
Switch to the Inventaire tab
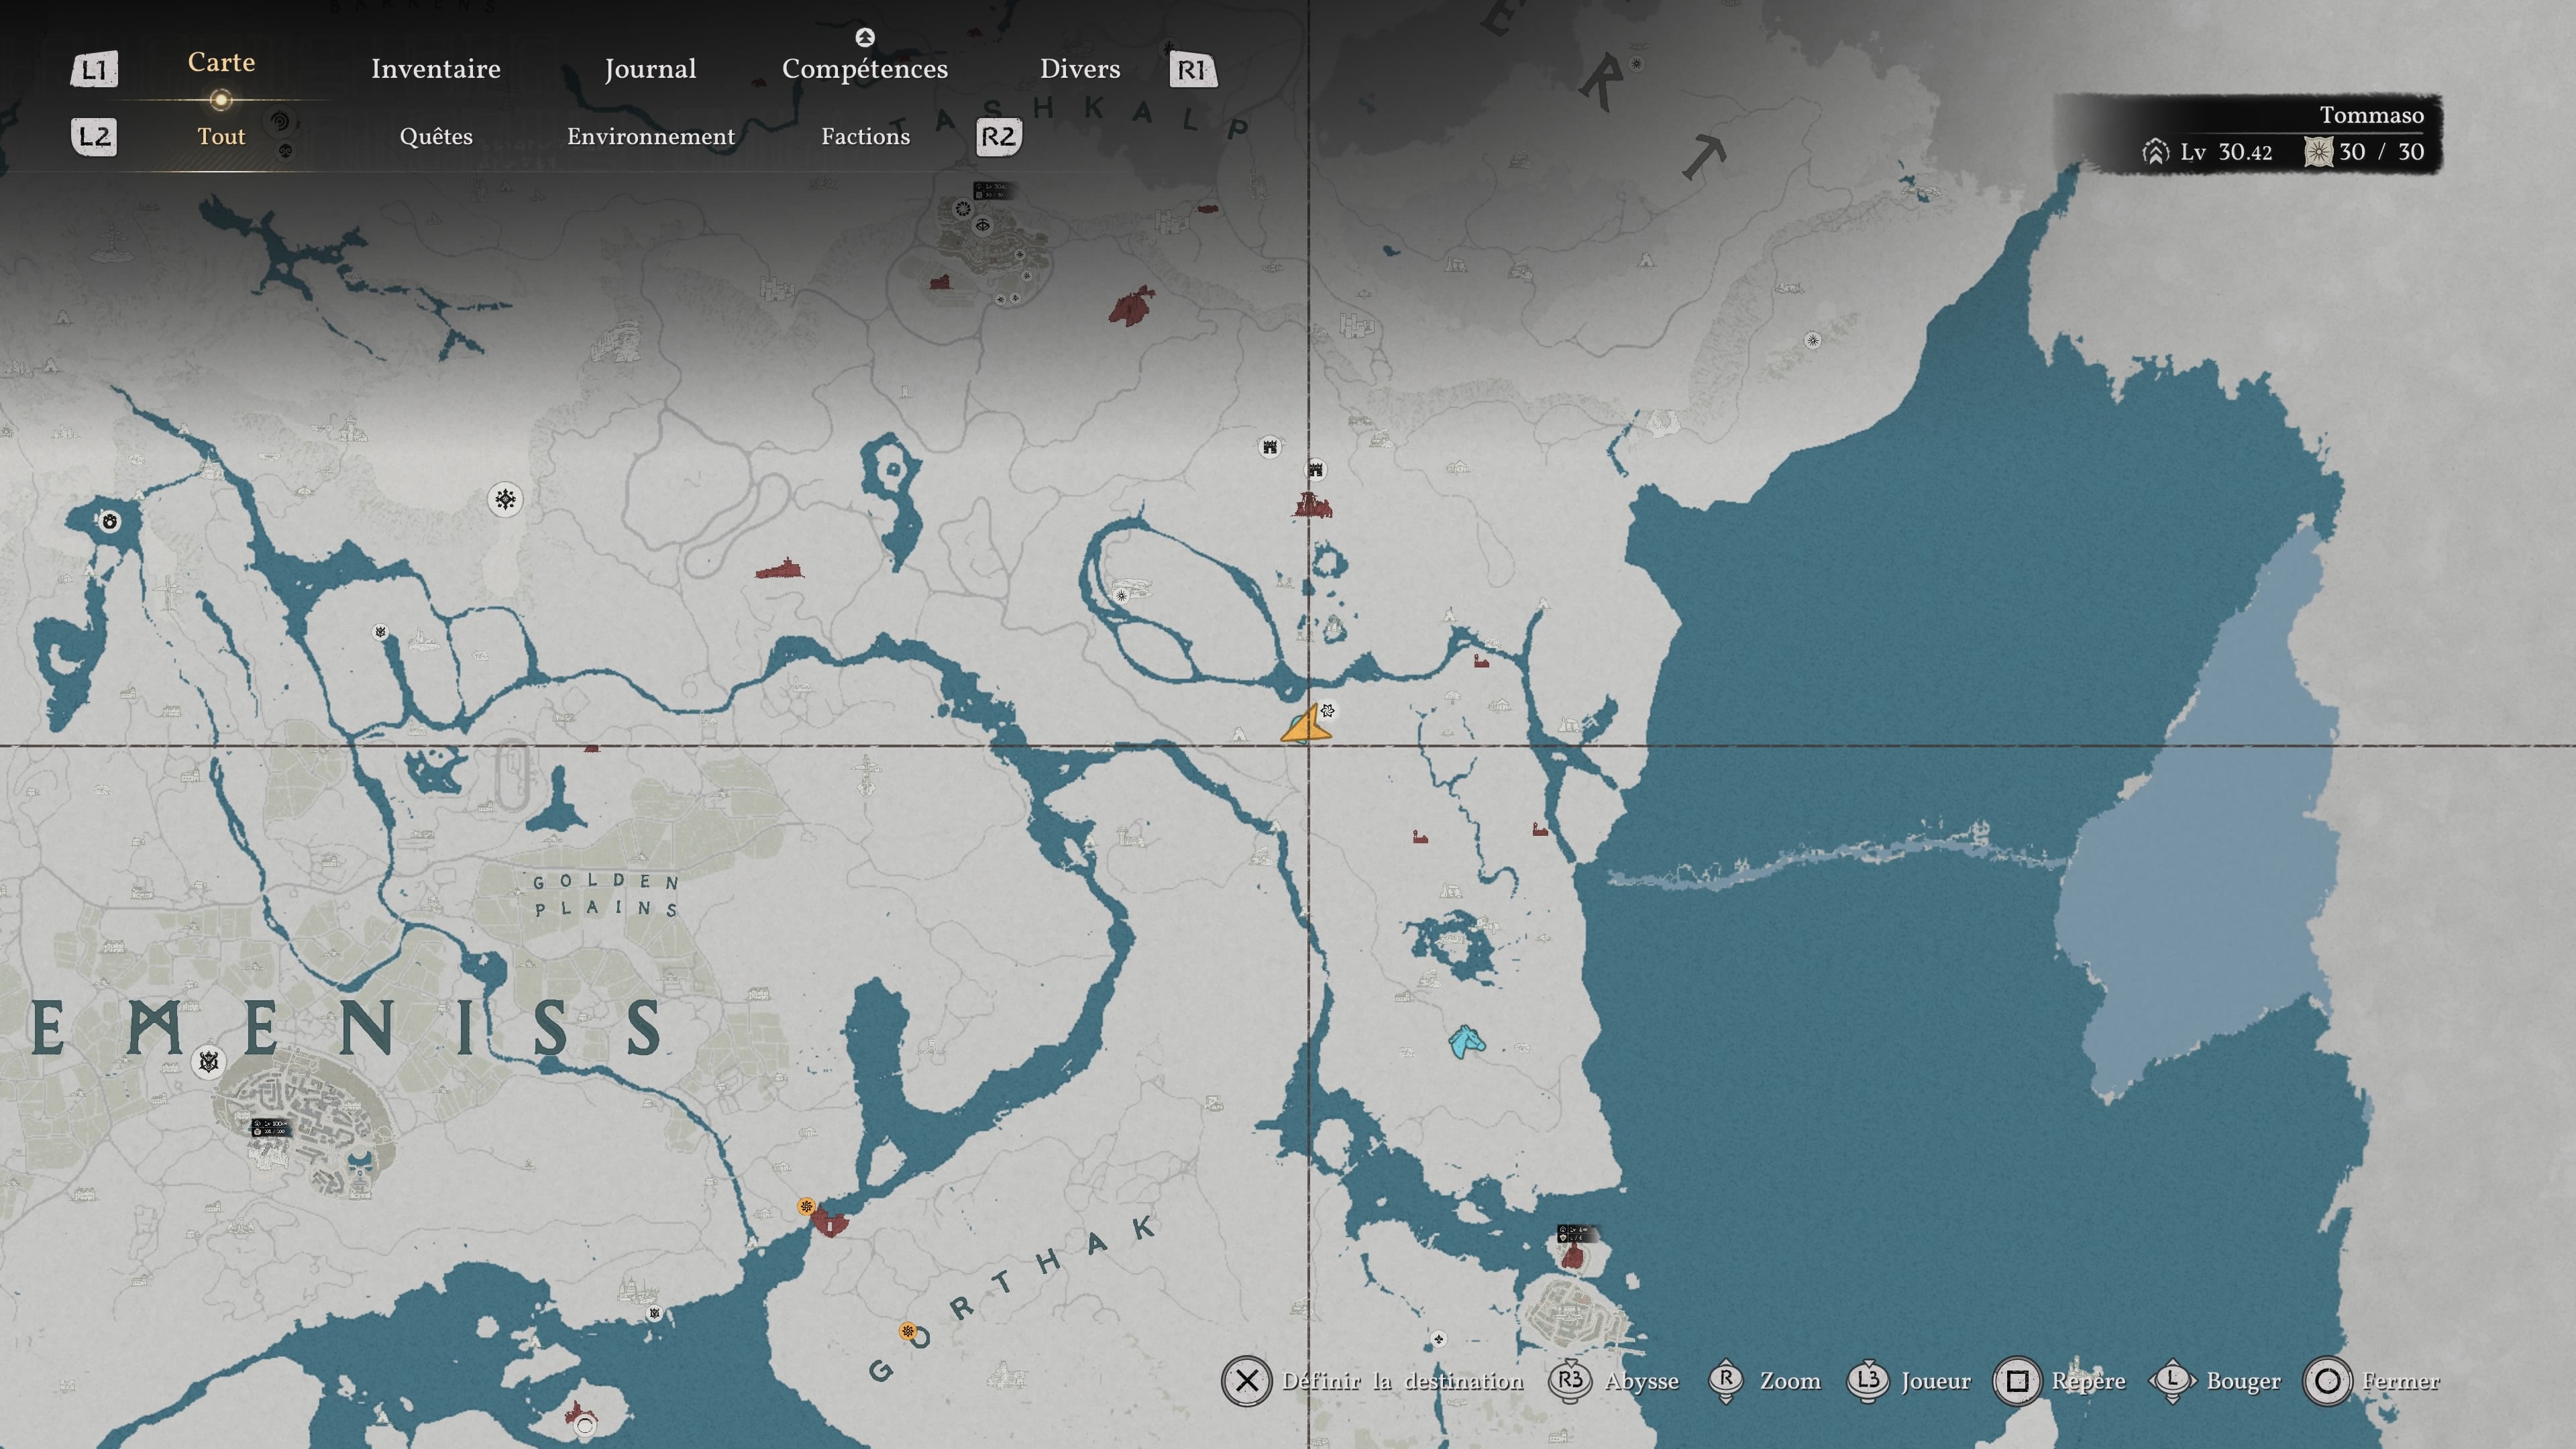pos(435,69)
